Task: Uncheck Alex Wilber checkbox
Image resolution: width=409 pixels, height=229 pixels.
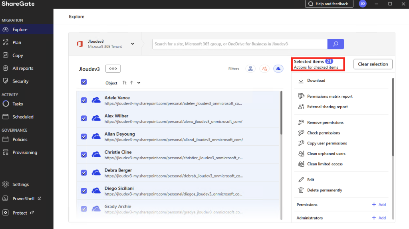Action: click(x=84, y=118)
